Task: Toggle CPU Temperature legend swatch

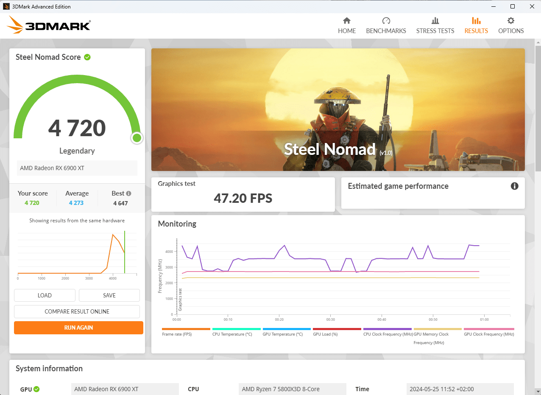Action: [x=236, y=329]
